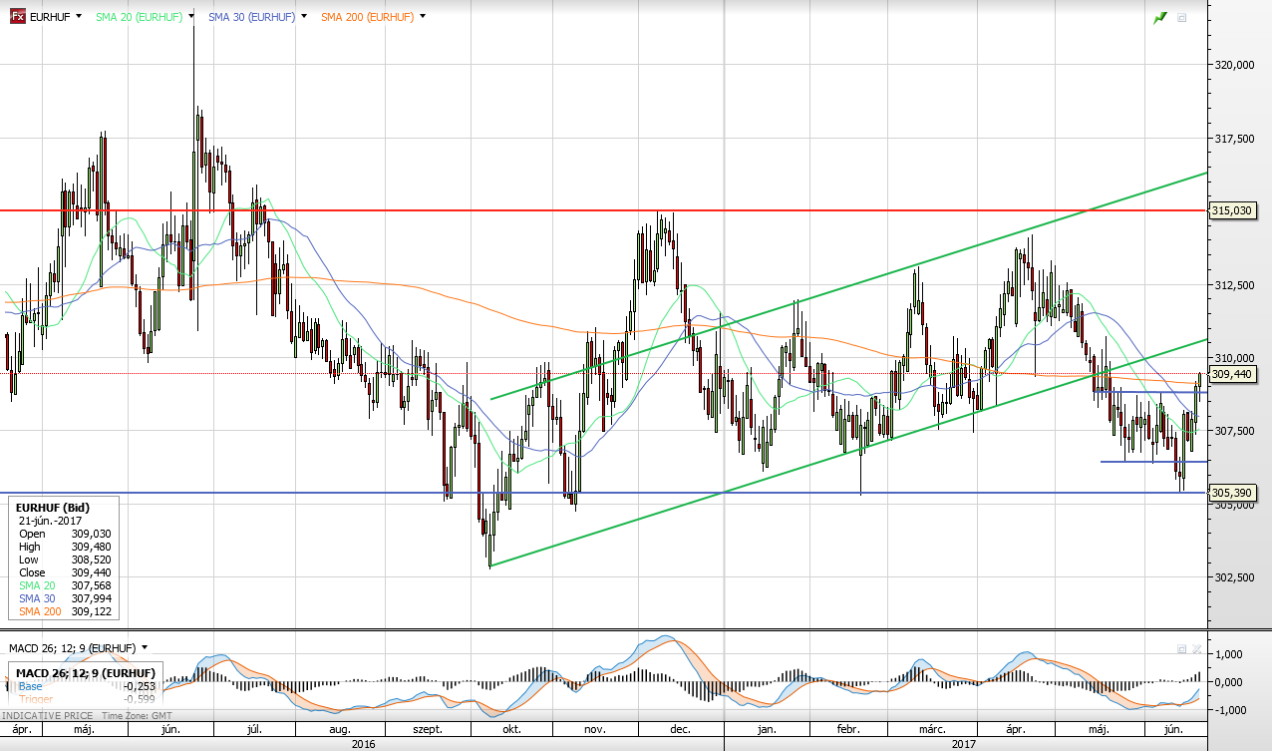Click the 2017 year label
The height and width of the screenshot is (751, 1272).
point(964,744)
